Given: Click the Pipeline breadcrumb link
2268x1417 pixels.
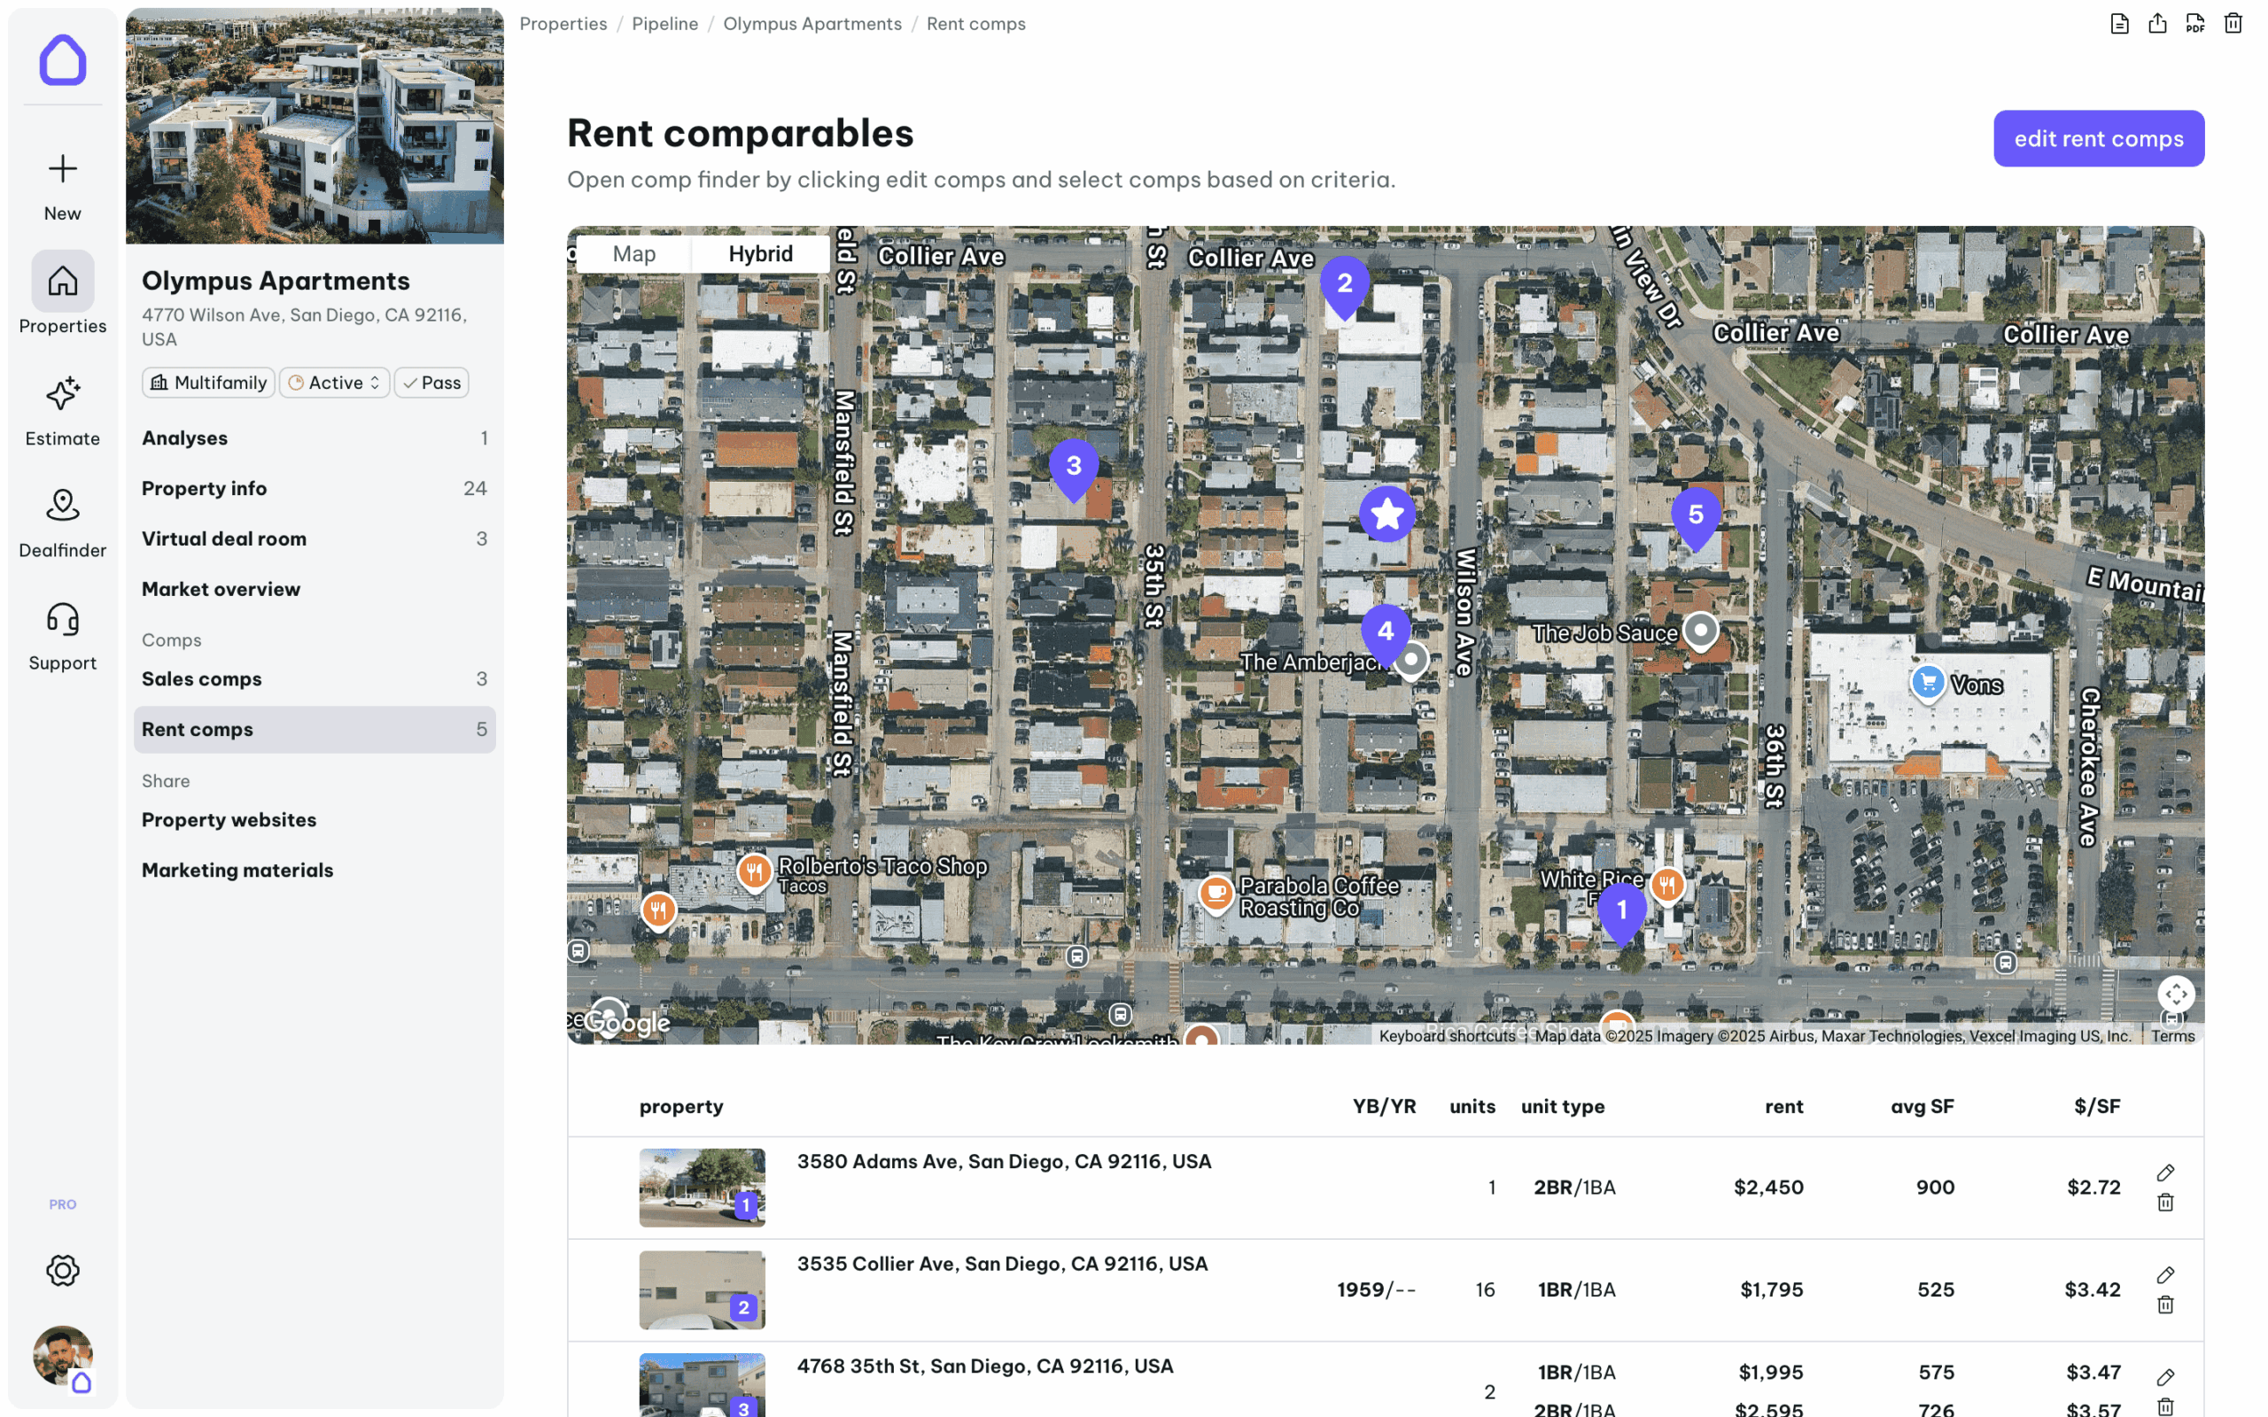Looking at the screenshot, I should pyautogui.click(x=664, y=23).
